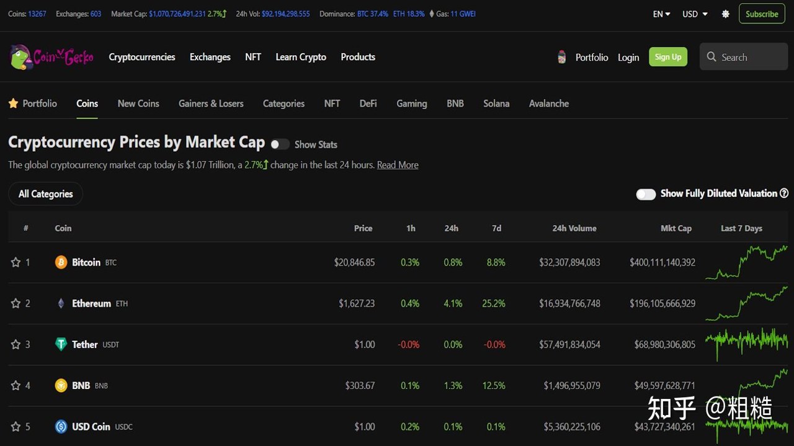
Task: Click the Fully Diluted Valuation help icon
Action: 784,193
